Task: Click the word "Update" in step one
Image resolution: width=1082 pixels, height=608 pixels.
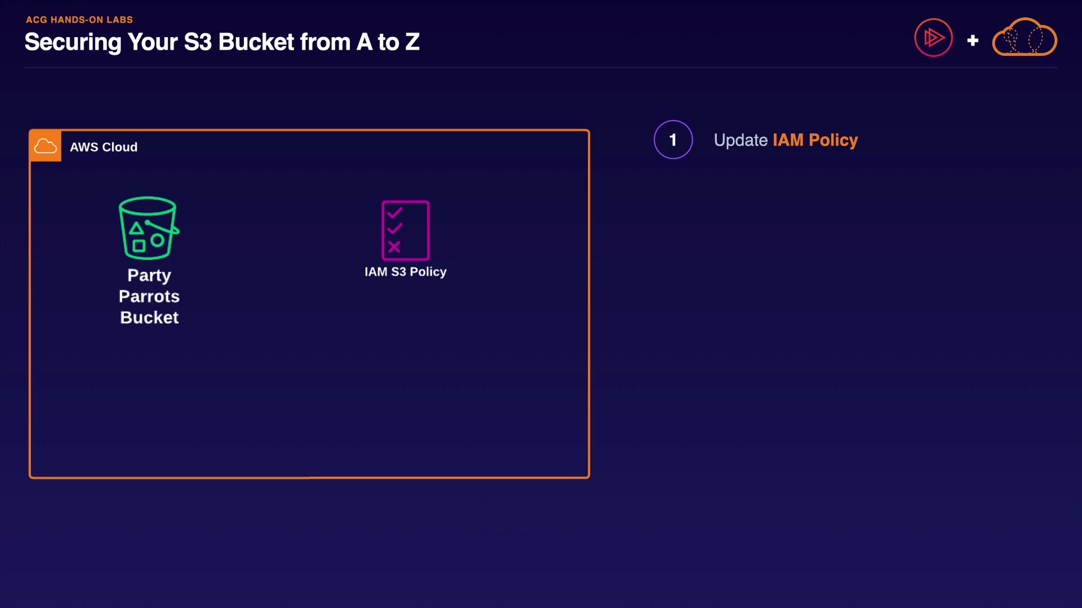Action: tap(740, 140)
